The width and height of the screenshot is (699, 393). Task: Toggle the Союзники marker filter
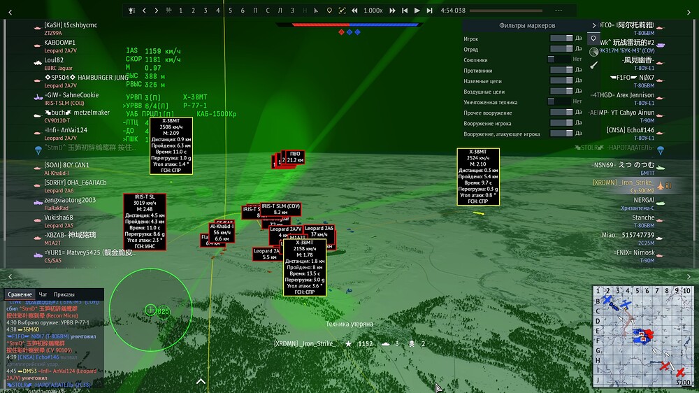click(560, 60)
